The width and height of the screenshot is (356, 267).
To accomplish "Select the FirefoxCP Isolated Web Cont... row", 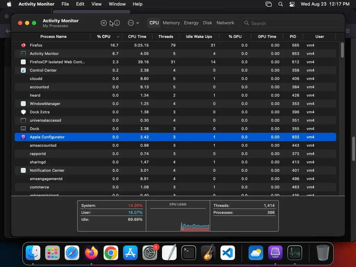I will [x=175, y=62].
